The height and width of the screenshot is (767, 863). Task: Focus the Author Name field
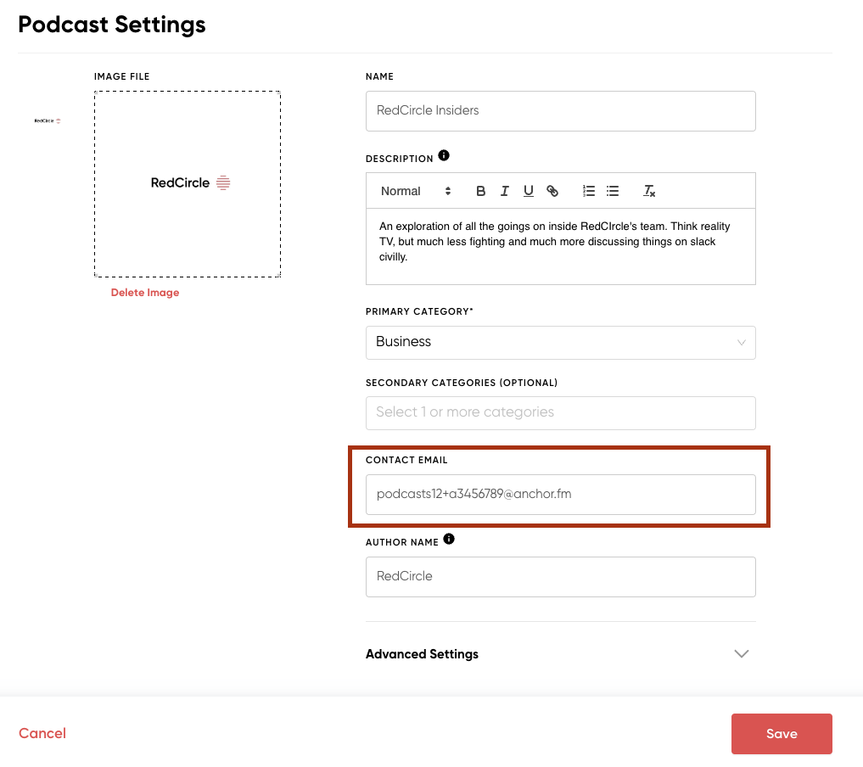pos(560,577)
